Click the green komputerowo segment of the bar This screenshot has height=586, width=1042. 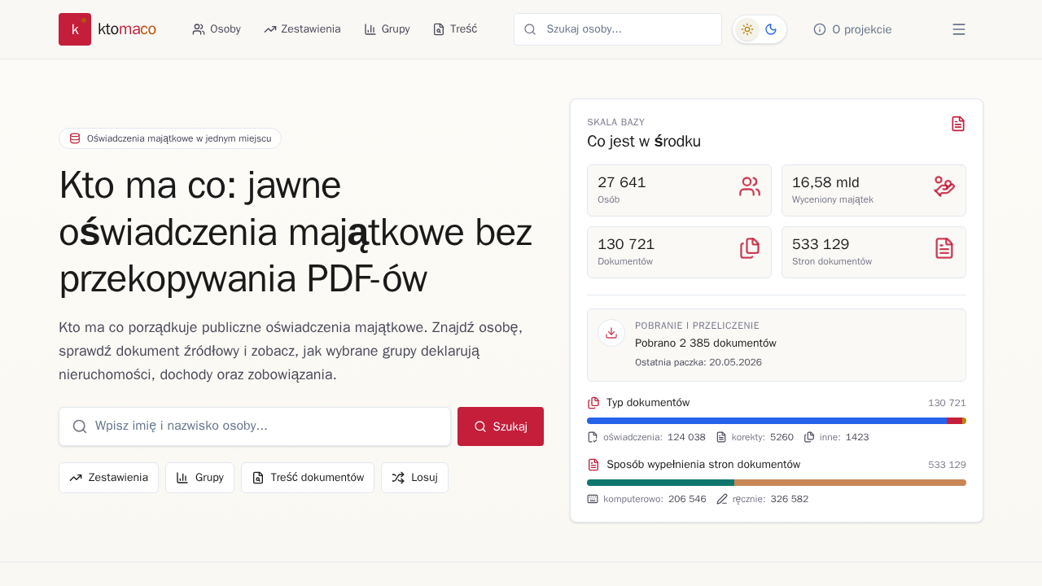(x=660, y=483)
